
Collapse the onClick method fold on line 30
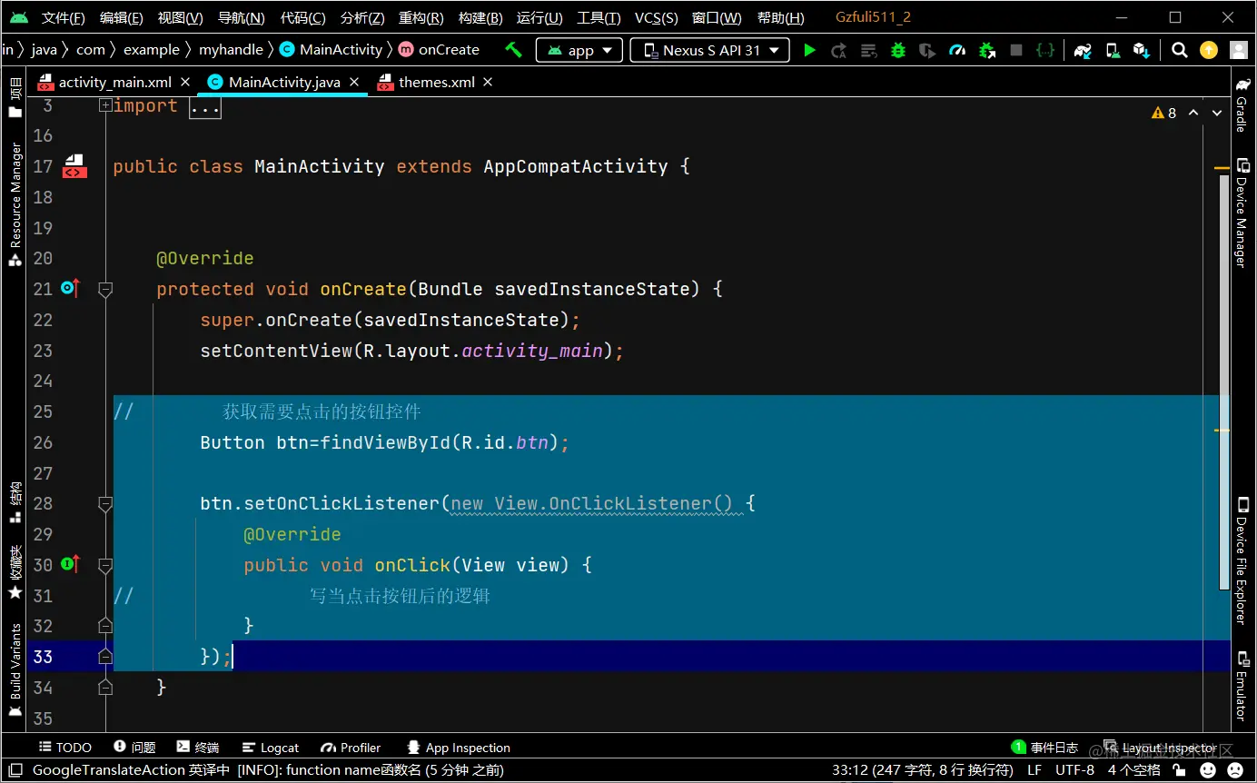point(105,565)
